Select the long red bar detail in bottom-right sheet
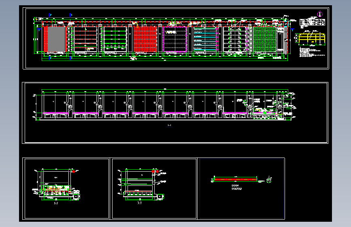351x227 pixels. click(235, 179)
